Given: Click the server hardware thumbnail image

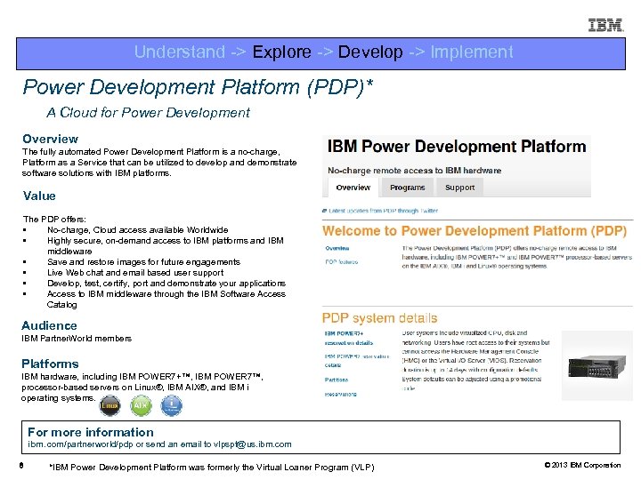Looking at the screenshot, I should pos(596,365).
